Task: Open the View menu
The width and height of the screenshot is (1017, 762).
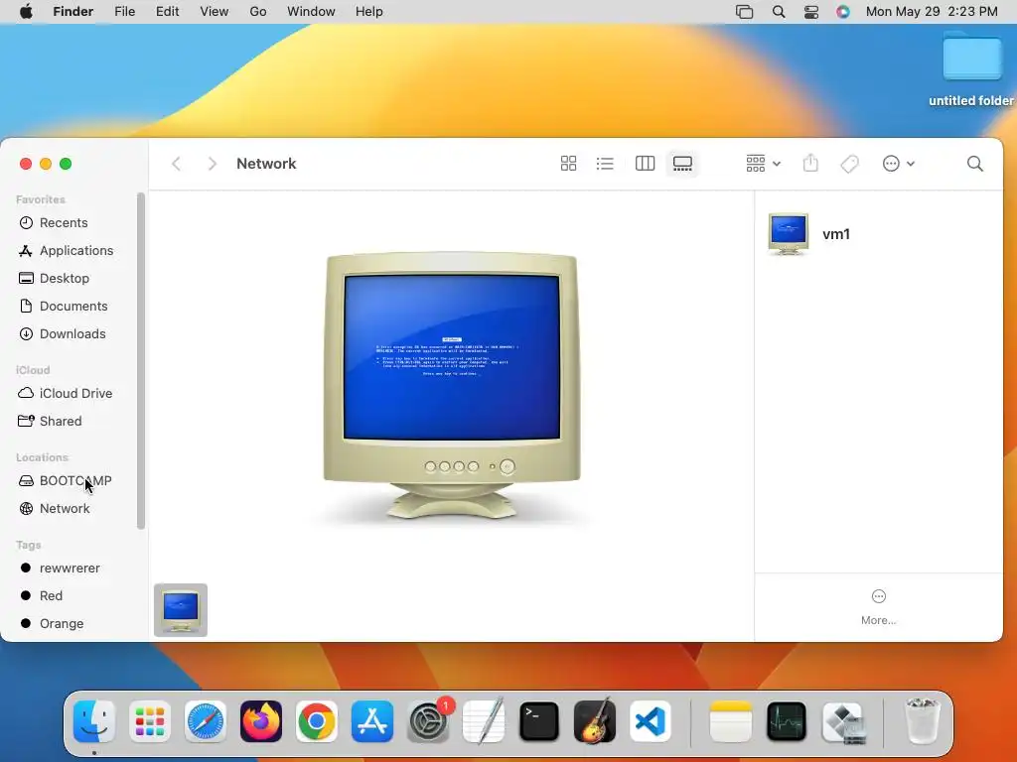Action: pyautogui.click(x=215, y=12)
